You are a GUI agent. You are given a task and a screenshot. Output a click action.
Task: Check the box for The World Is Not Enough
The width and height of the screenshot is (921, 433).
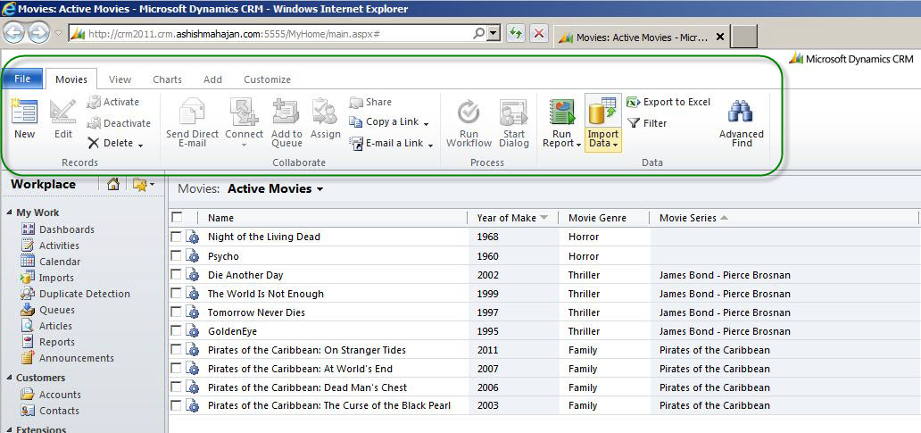coord(176,293)
